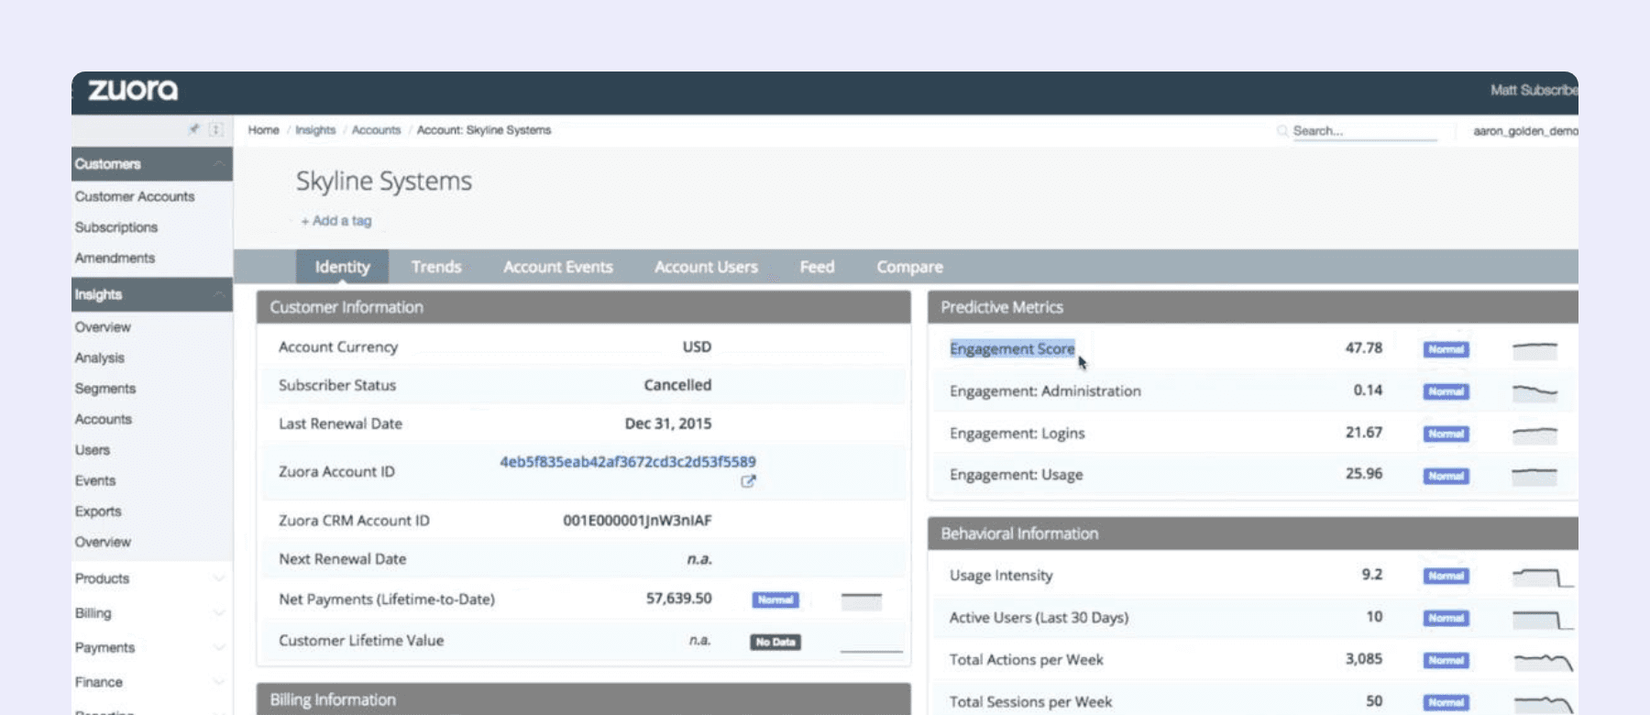Open Accounts in the Insights sidebar
The image size is (1650, 715).
[104, 419]
